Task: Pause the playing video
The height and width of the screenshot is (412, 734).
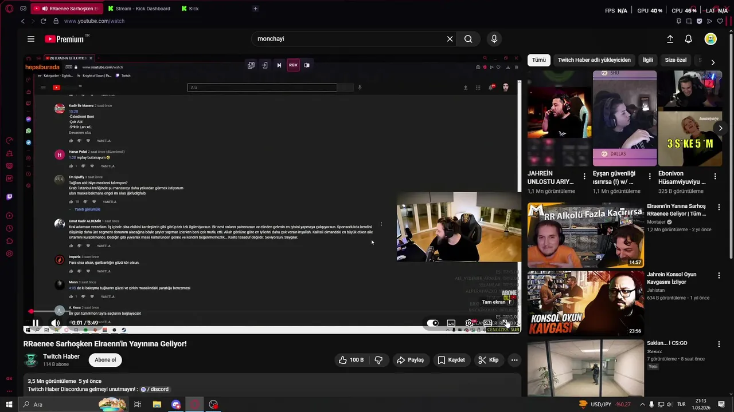Action: (x=36, y=323)
